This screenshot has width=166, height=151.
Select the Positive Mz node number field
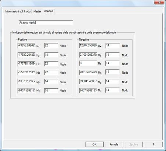pos(51,91)
